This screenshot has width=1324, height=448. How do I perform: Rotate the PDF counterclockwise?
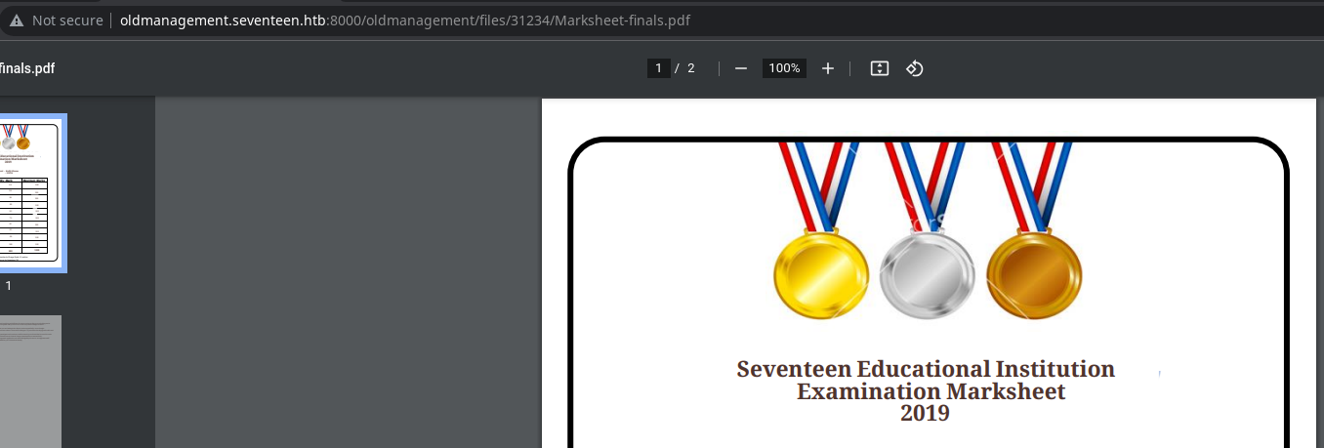(915, 68)
